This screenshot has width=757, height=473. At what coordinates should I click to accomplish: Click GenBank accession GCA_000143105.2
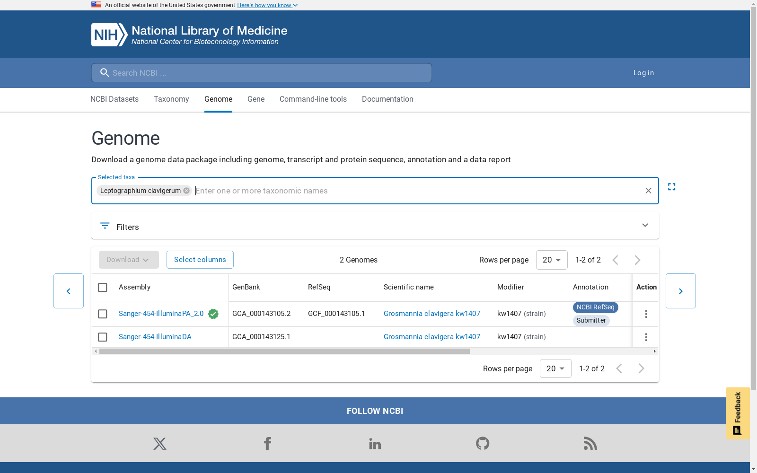tap(262, 314)
